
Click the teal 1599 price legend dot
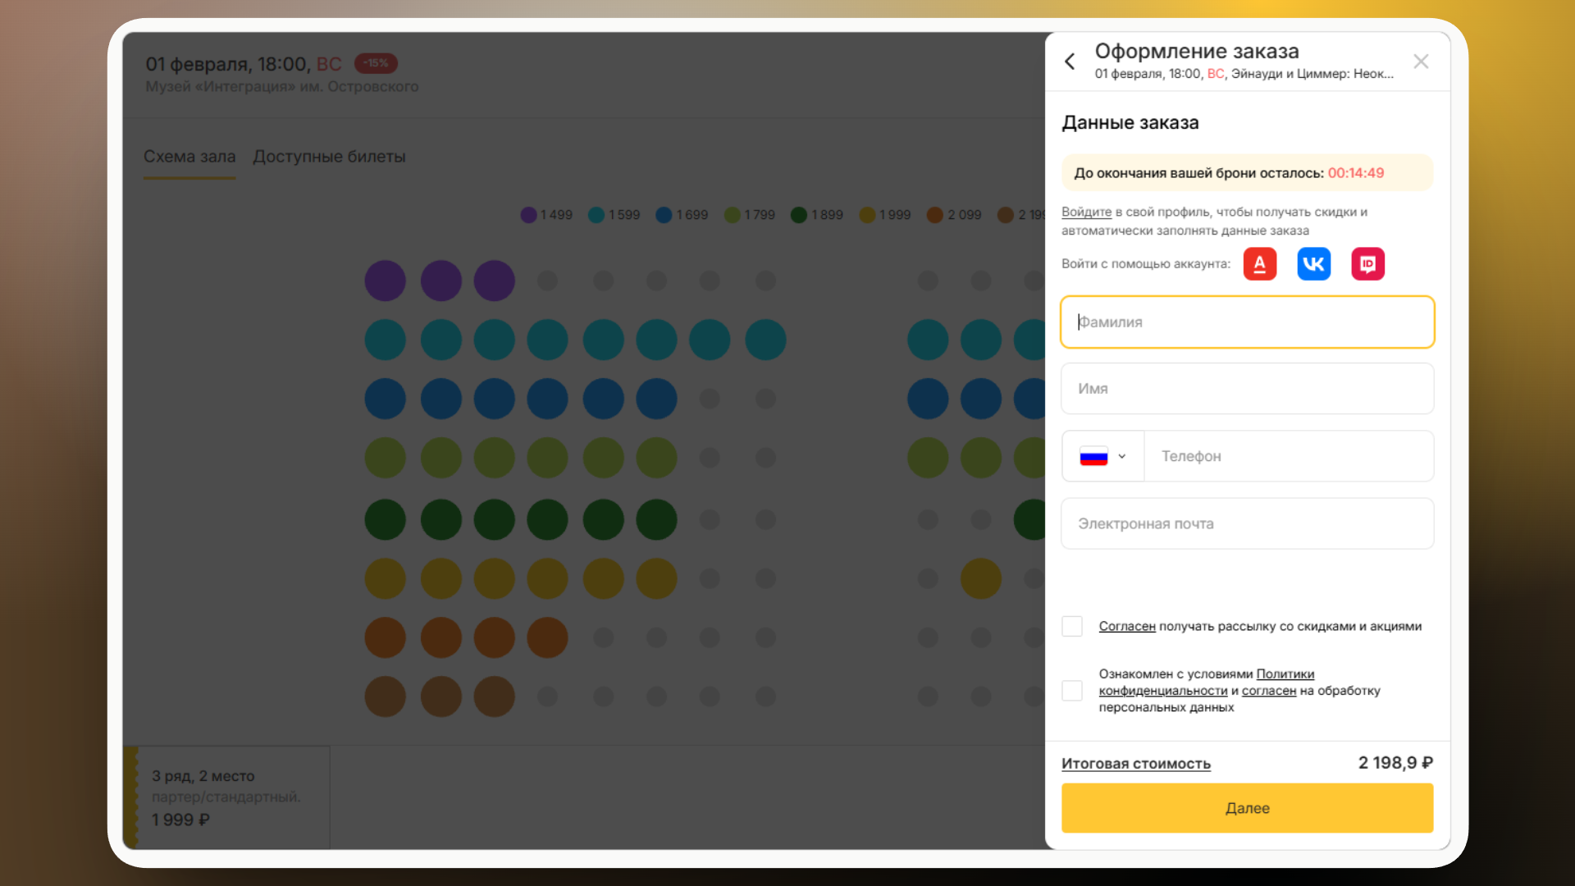click(596, 215)
